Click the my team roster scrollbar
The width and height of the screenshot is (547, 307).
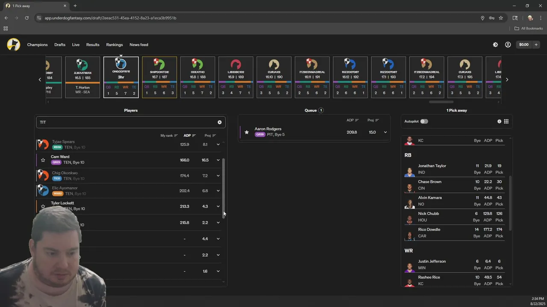pyautogui.click(x=510, y=204)
